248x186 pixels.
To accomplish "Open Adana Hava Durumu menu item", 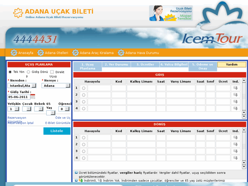I will tap(142, 53).
